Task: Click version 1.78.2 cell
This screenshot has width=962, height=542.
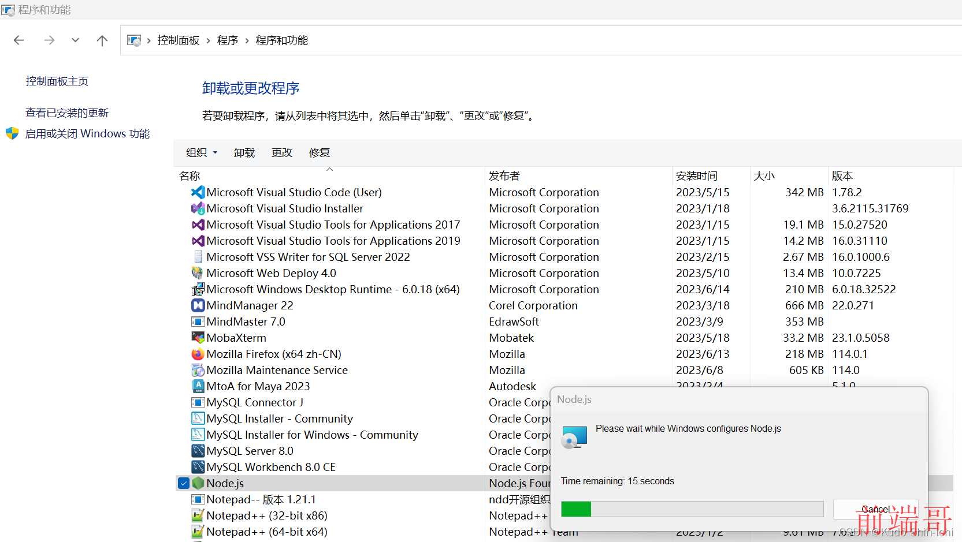Action: [846, 192]
